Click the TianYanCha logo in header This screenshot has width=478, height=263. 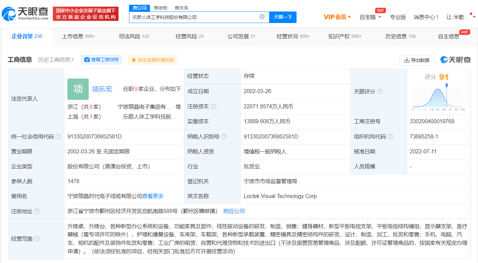[x=25, y=14]
